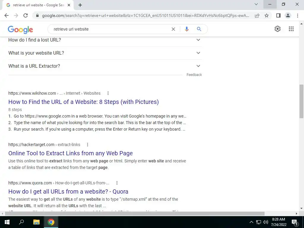Viewport: 304px width, 228px height.
Task: Open a new tab
Action: coord(80,5)
